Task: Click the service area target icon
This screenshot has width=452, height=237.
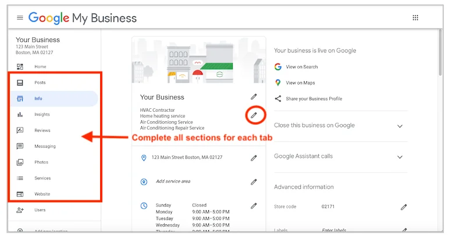Action: click(144, 182)
